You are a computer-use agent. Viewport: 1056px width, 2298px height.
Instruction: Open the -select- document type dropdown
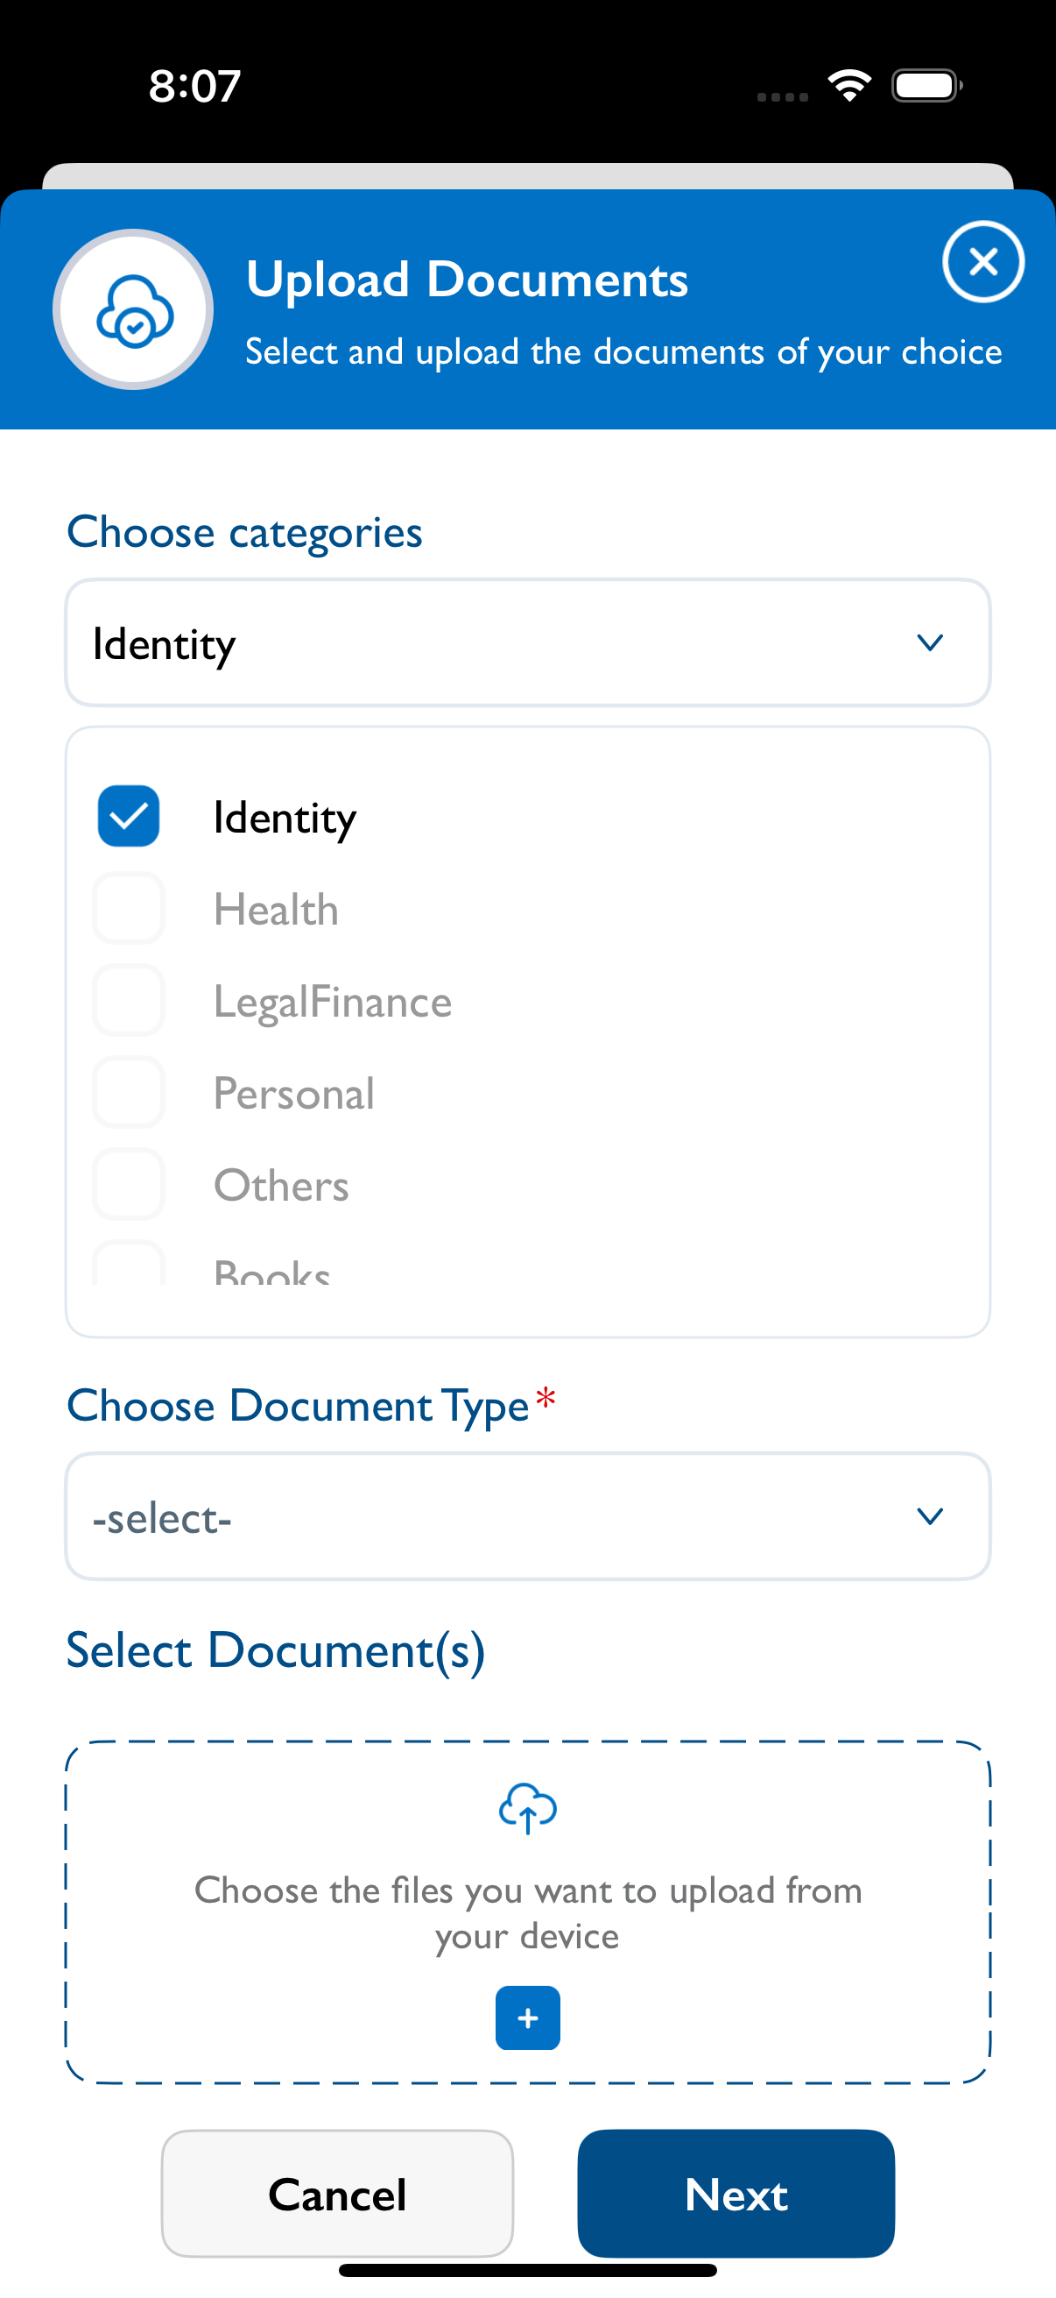[x=527, y=1515]
